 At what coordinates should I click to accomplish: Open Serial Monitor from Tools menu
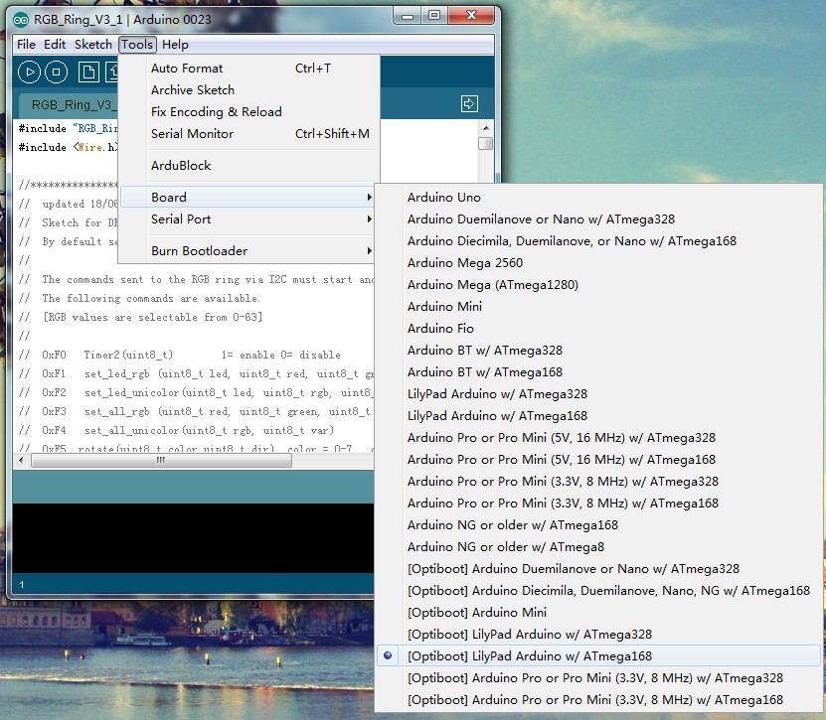[248, 134]
